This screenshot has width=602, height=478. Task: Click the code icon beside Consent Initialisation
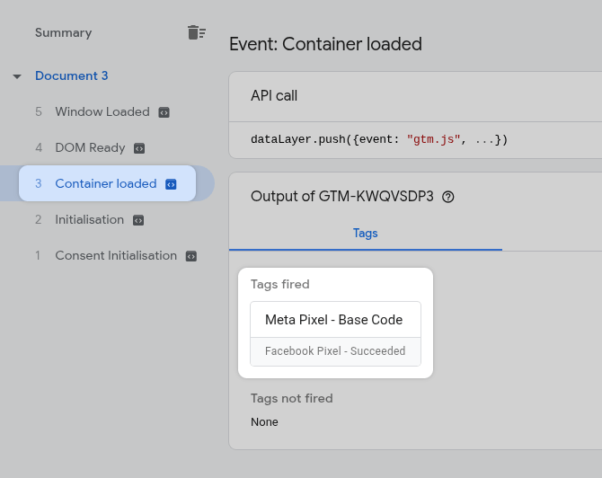click(x=191, y=256)
